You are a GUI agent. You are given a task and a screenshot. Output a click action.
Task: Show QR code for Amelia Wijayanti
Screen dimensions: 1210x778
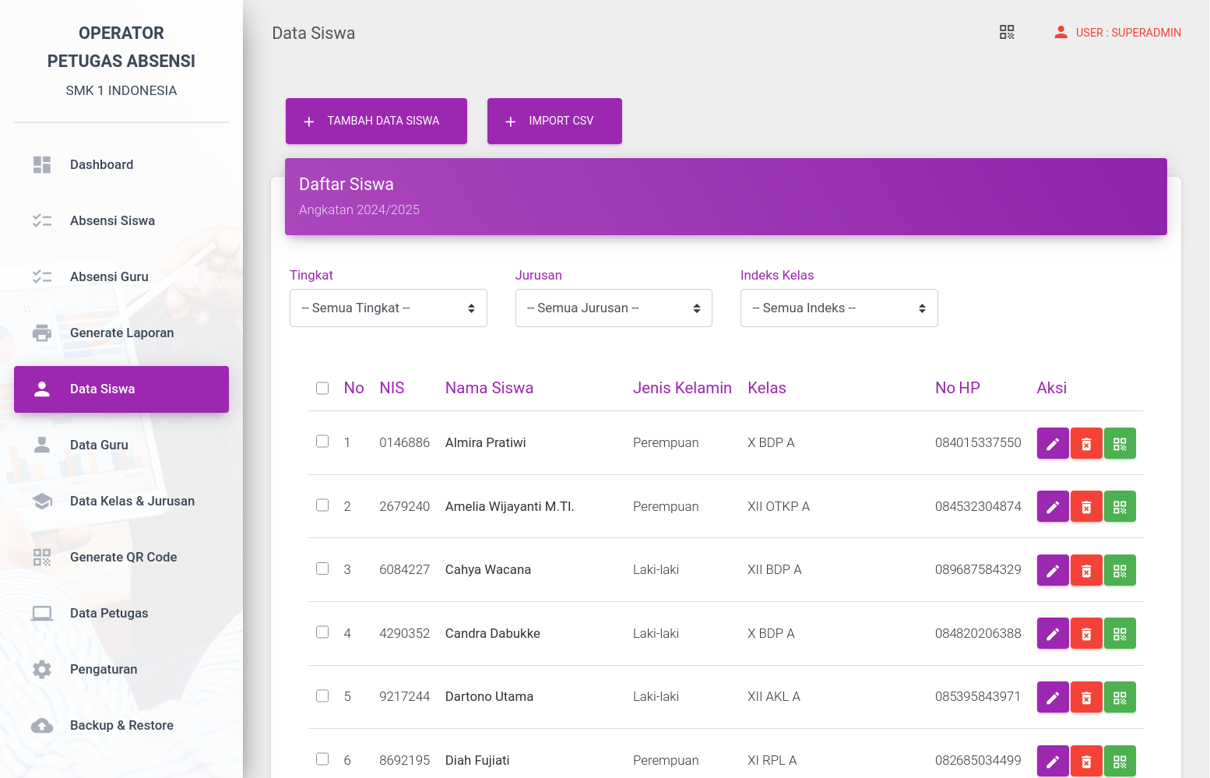pos(1120,507)
